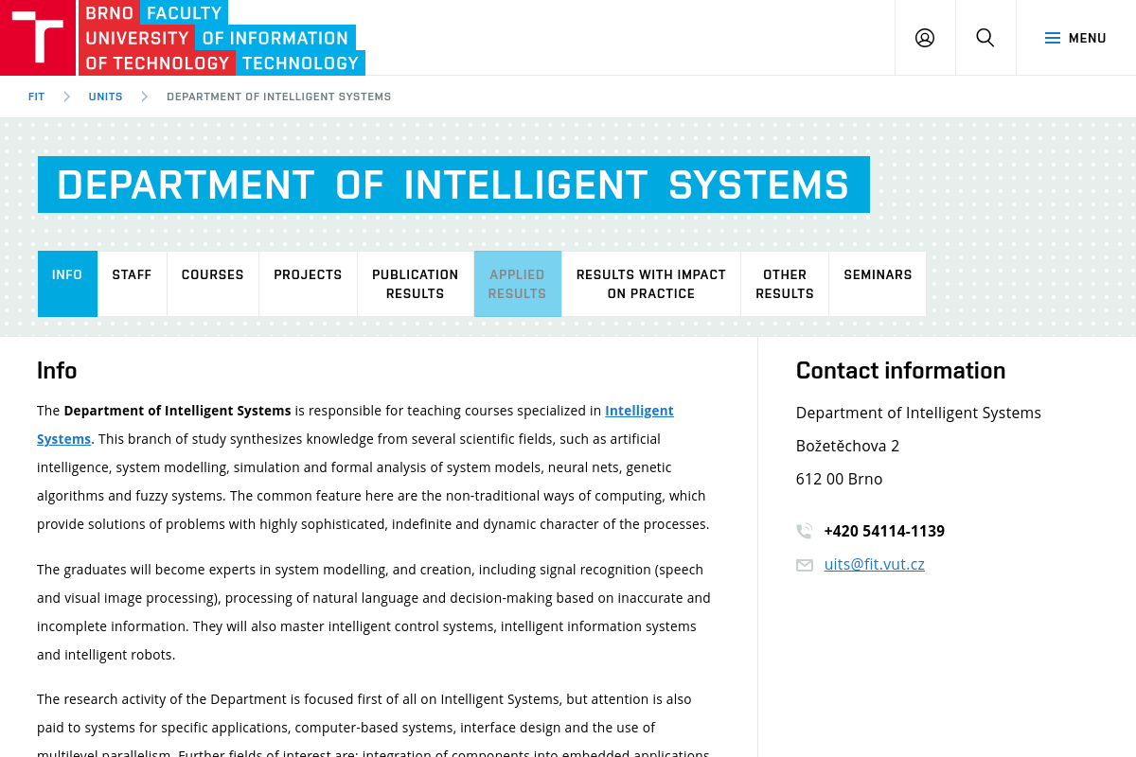Switch to the STAFF tab
The image size is (1136, 757).
[x=132, y=284]
